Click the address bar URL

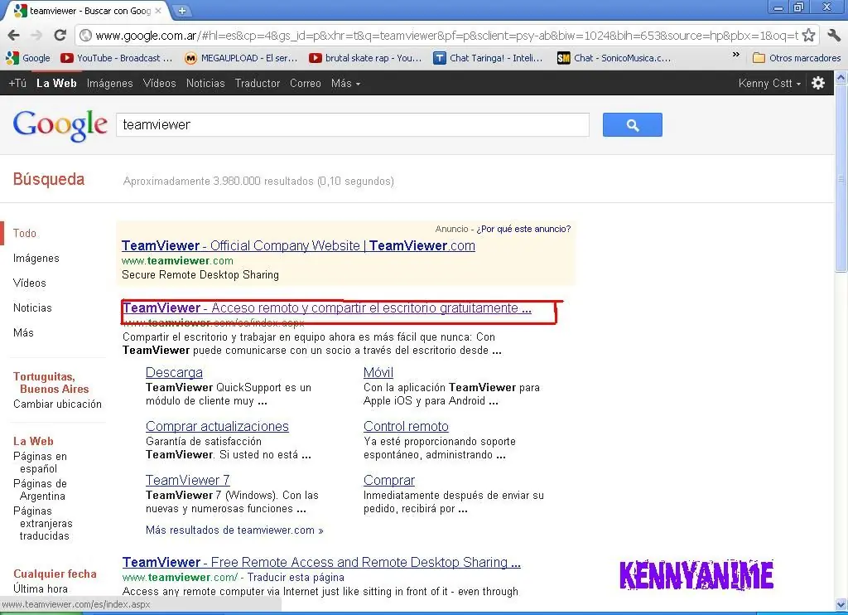point(446,36)
